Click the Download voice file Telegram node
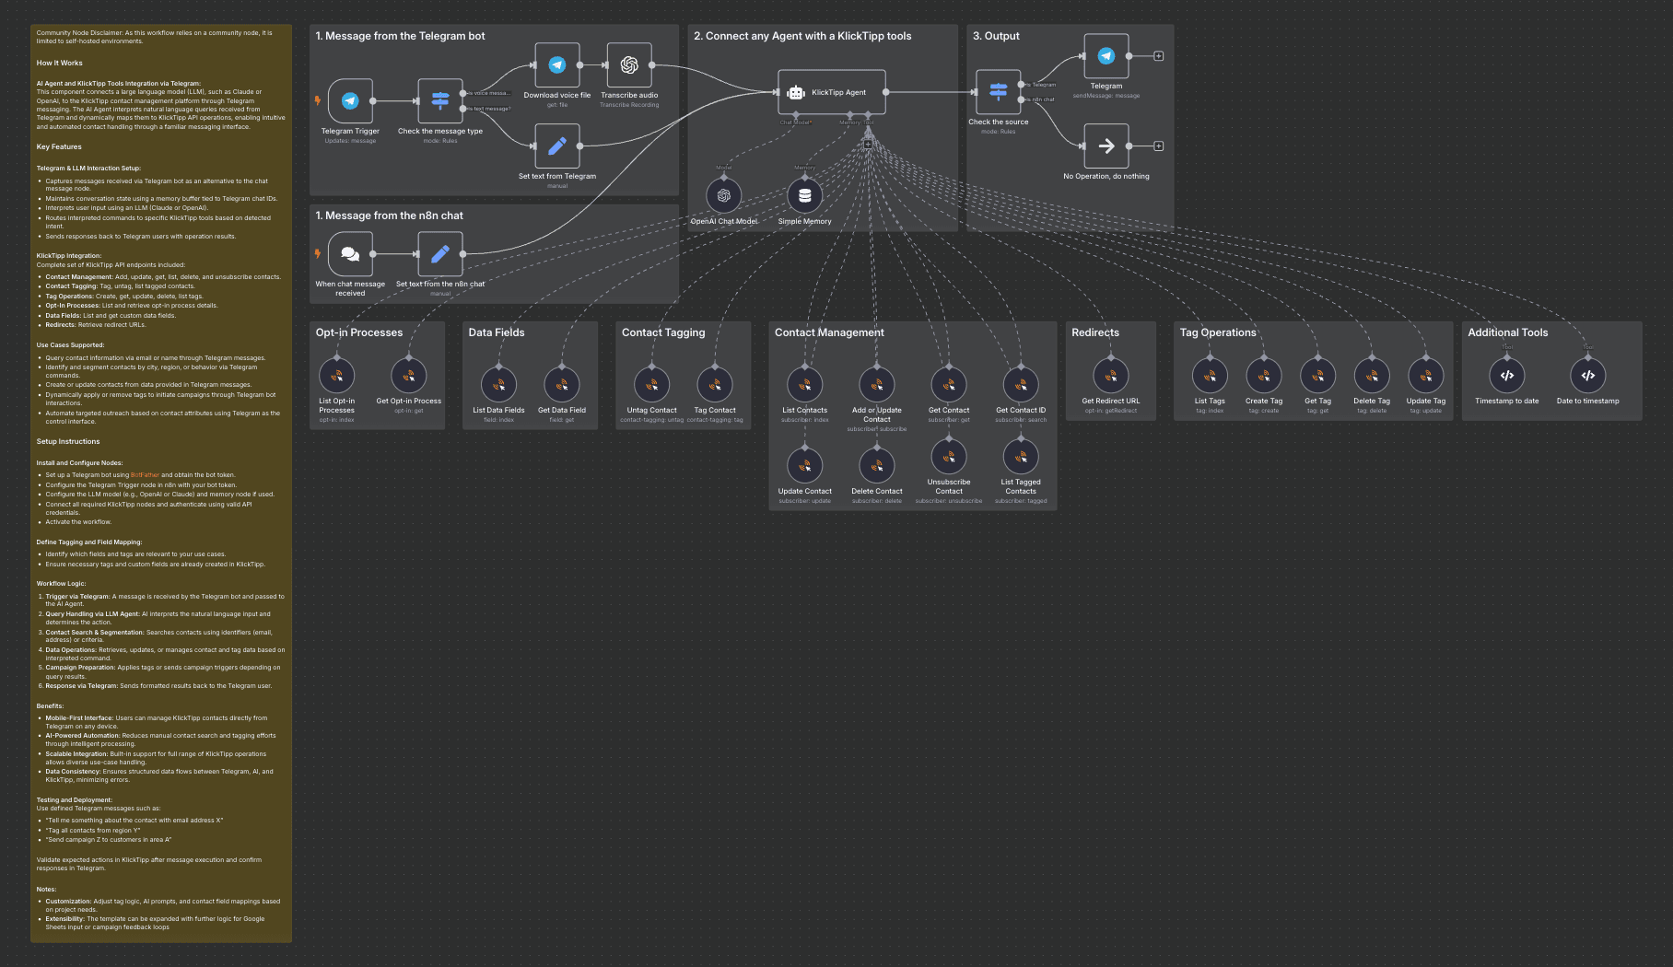 click(557, 65)
